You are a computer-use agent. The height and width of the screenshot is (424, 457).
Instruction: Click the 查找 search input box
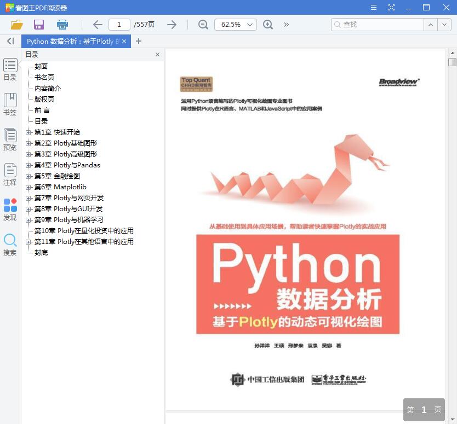click(378, 25)
